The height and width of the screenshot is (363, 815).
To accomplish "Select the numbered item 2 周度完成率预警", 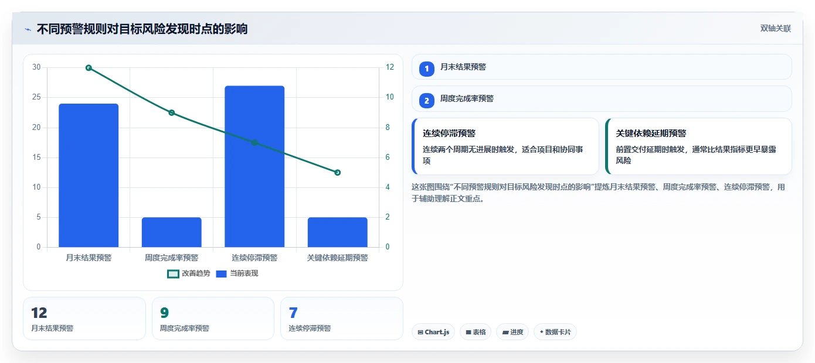I will tap(602, 98).
